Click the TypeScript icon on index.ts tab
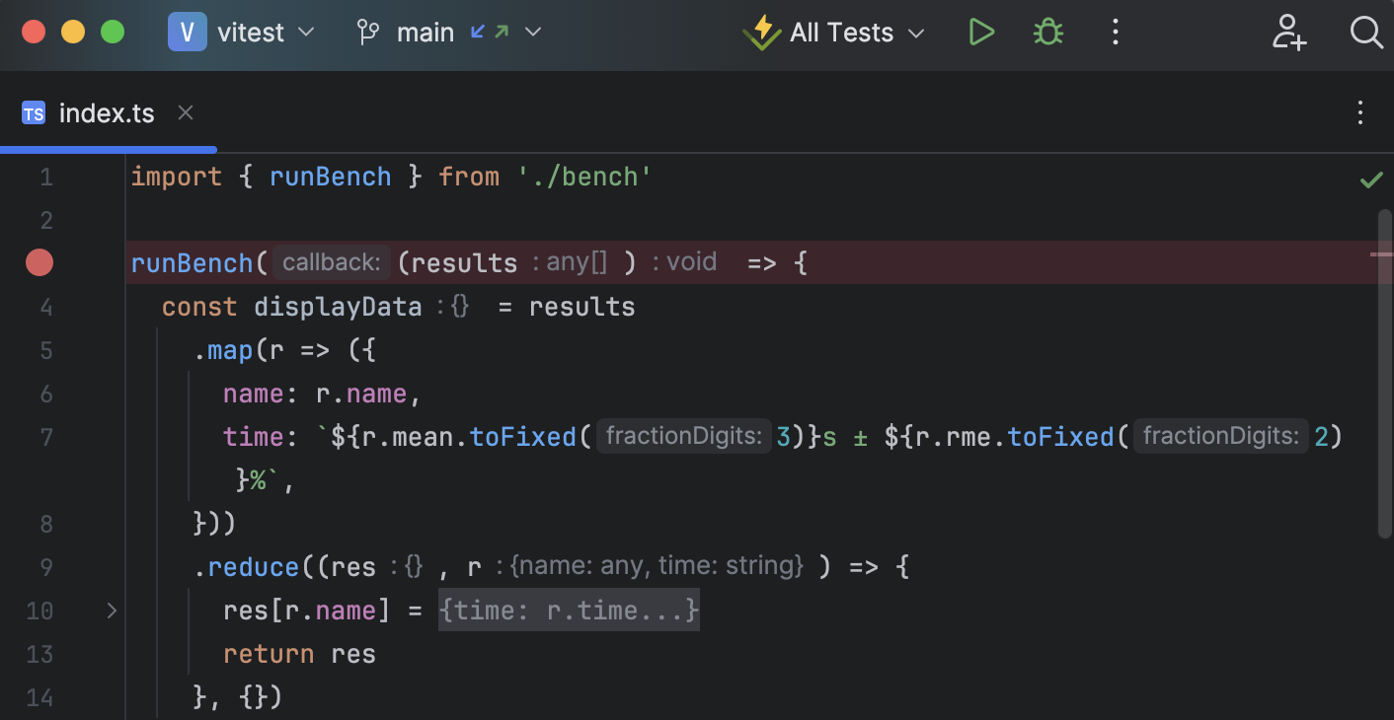Screen dimensions: 1394x720 [x=33, y=112]
